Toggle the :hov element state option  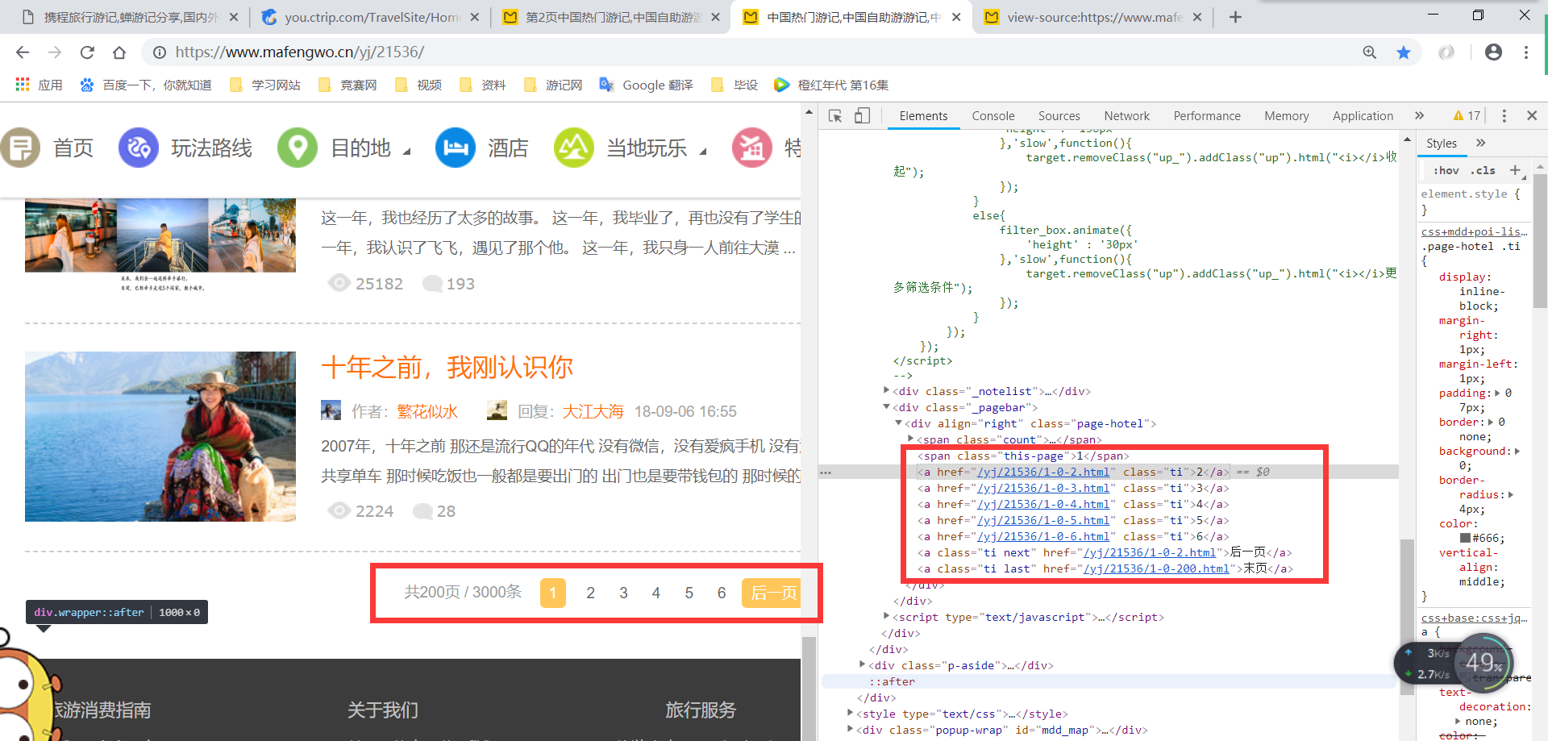[x=1446, y=170]
